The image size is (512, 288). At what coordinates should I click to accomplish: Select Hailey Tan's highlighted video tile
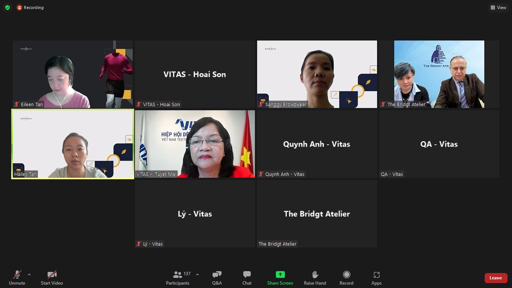point(73,144)
